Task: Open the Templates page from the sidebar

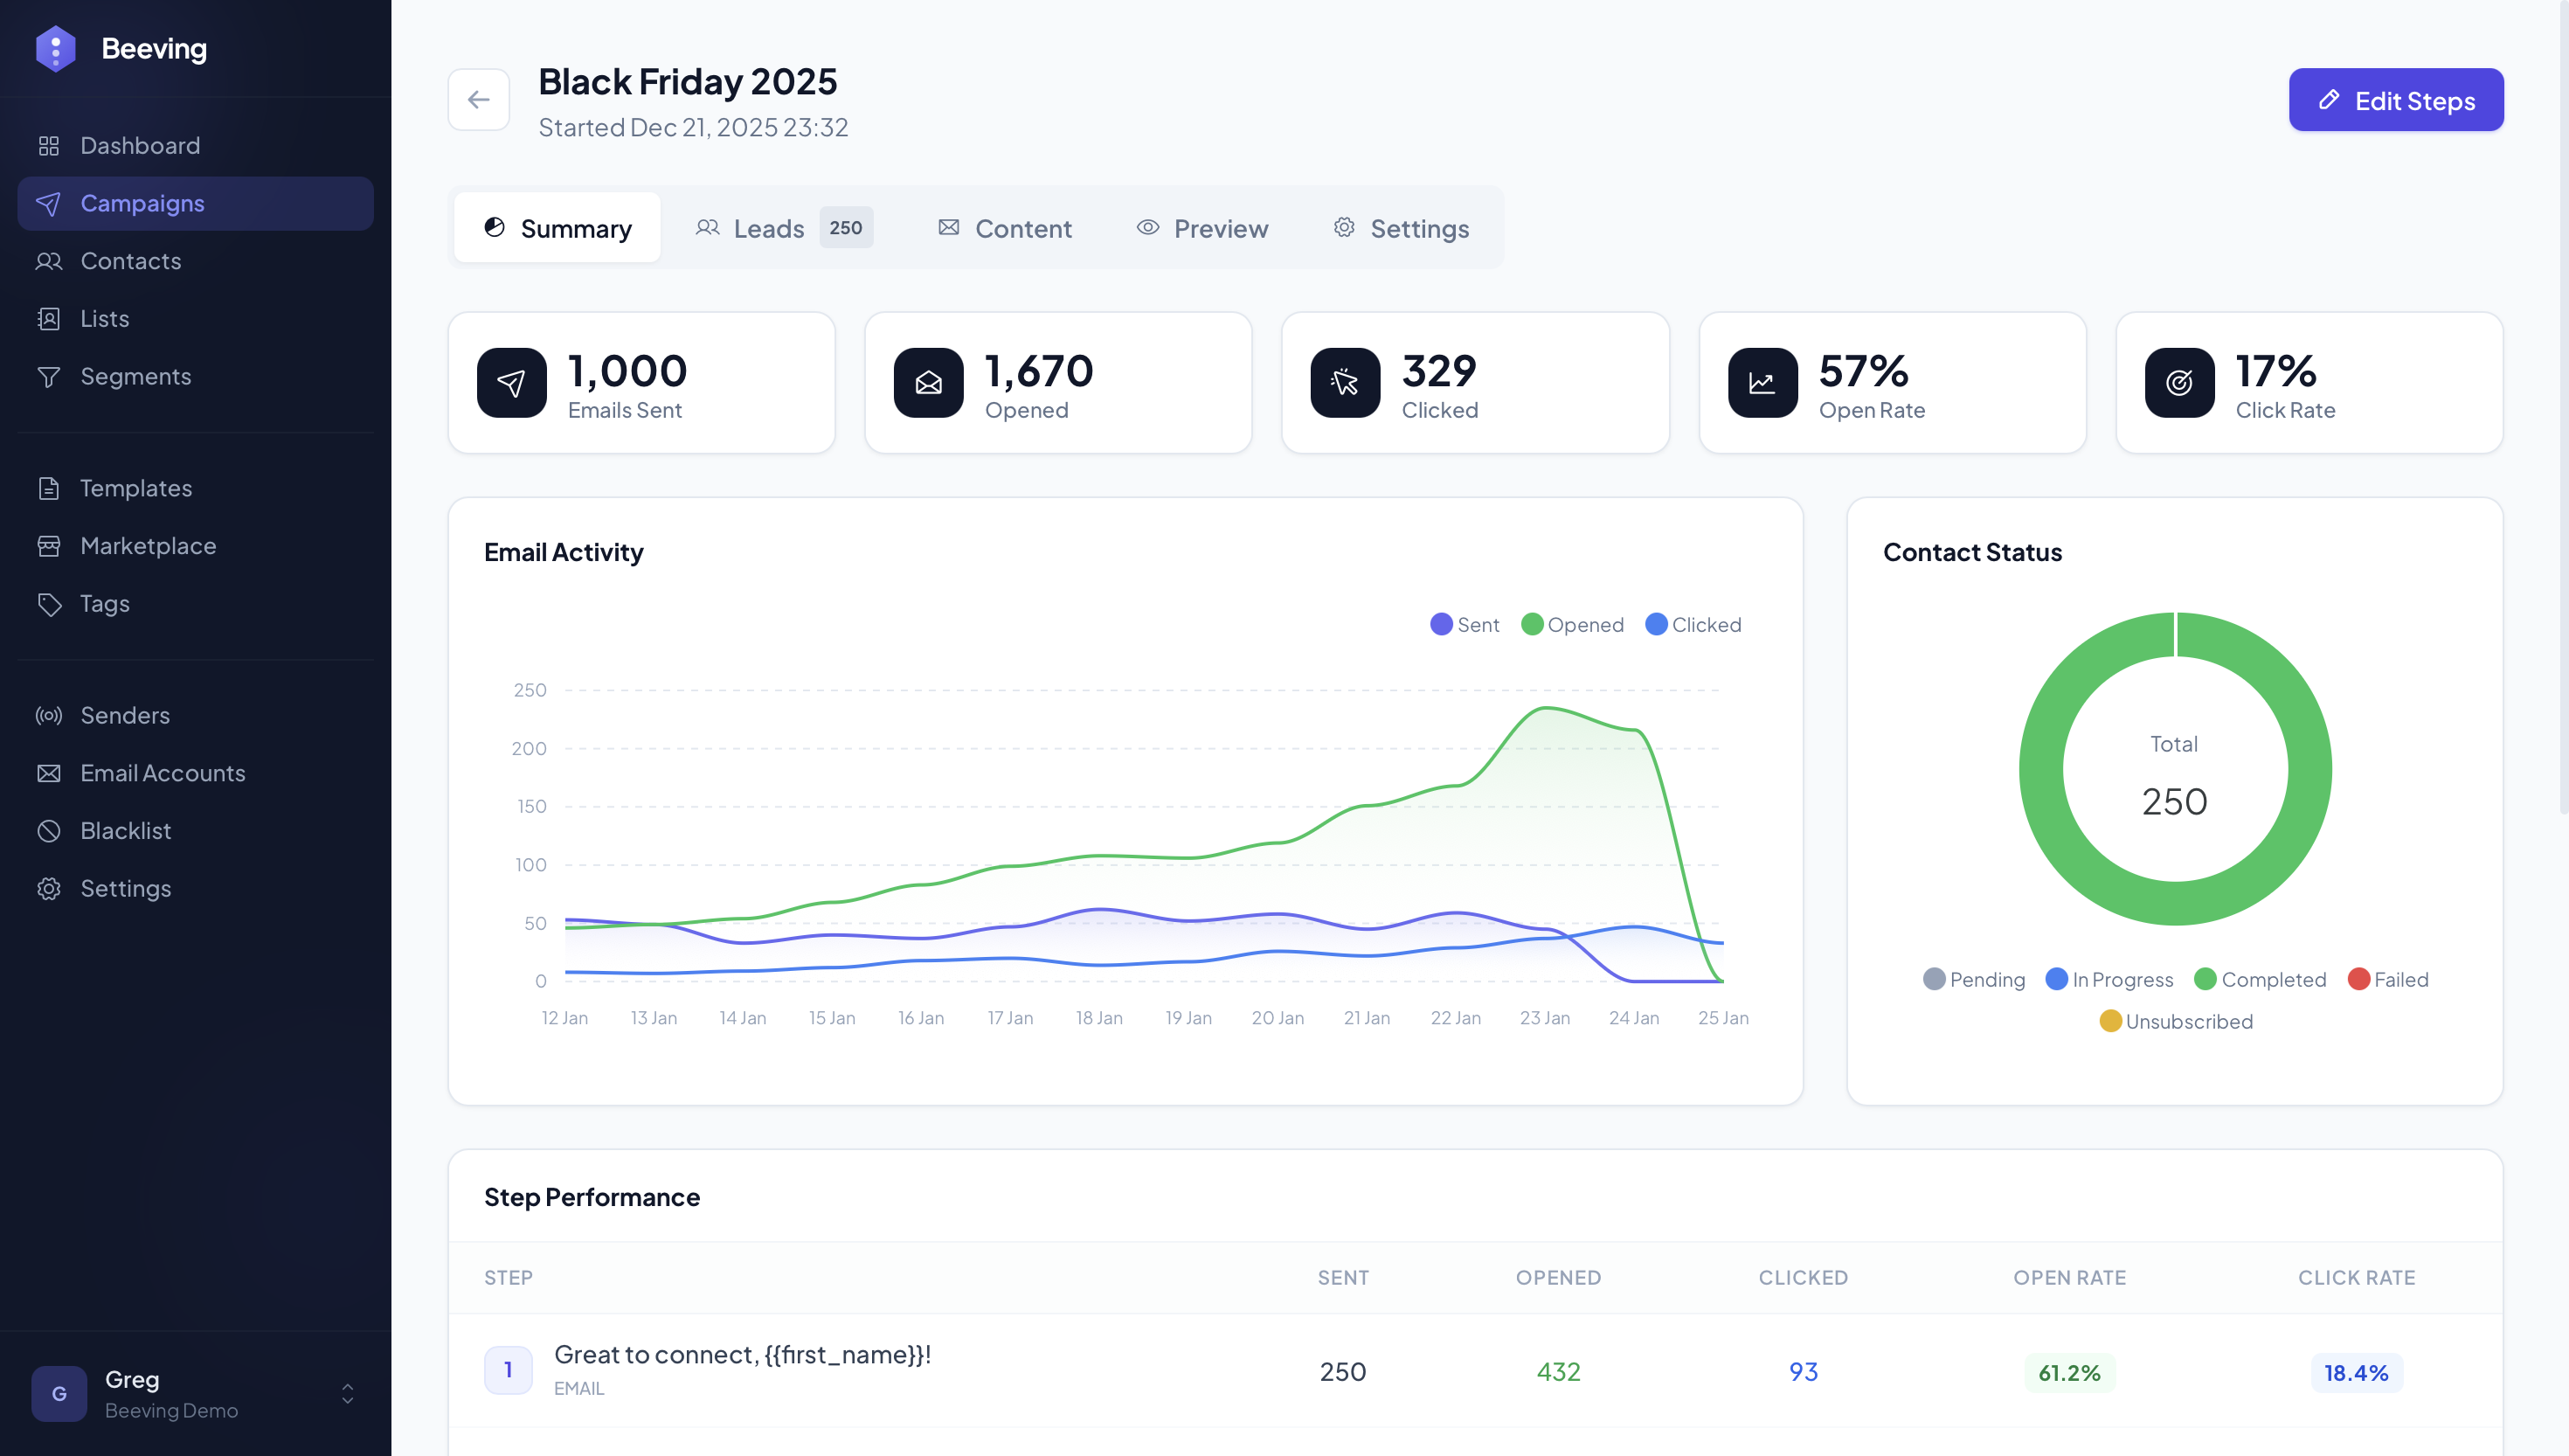Action: (136, 488)
